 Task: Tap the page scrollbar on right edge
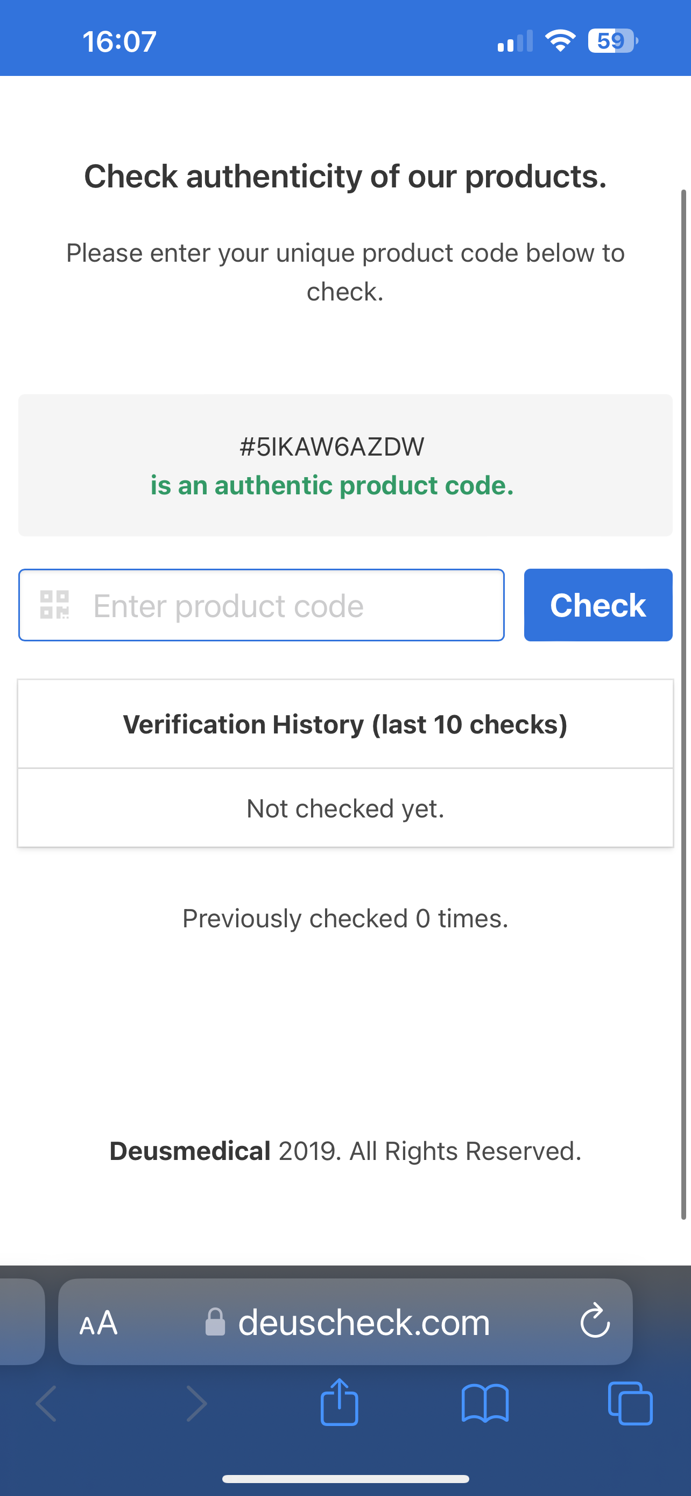coord(683,704)
